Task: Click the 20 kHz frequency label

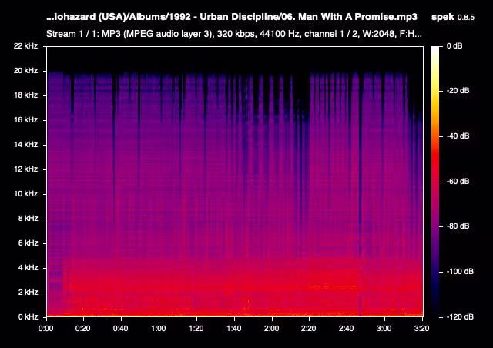Action: tap(25, 70)
